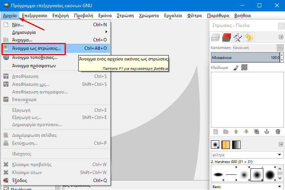Open the Βοήθεια menu
The height and width of the screenshot is (190, 285).
[x=243, y=16]
